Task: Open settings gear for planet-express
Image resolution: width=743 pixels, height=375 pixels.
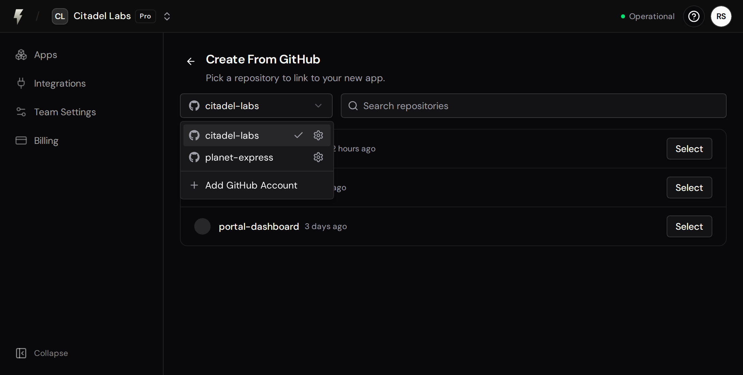Action: click(318, 157)
